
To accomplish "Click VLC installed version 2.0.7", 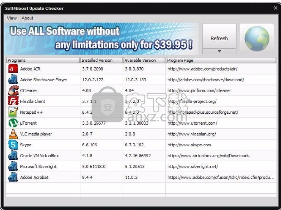I will point(87,134).
